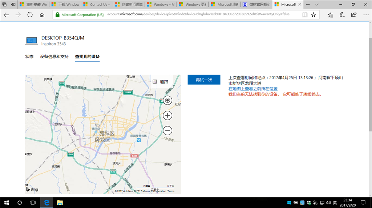
Task: Click the network computer tray icon
Action: click(322, 203)
